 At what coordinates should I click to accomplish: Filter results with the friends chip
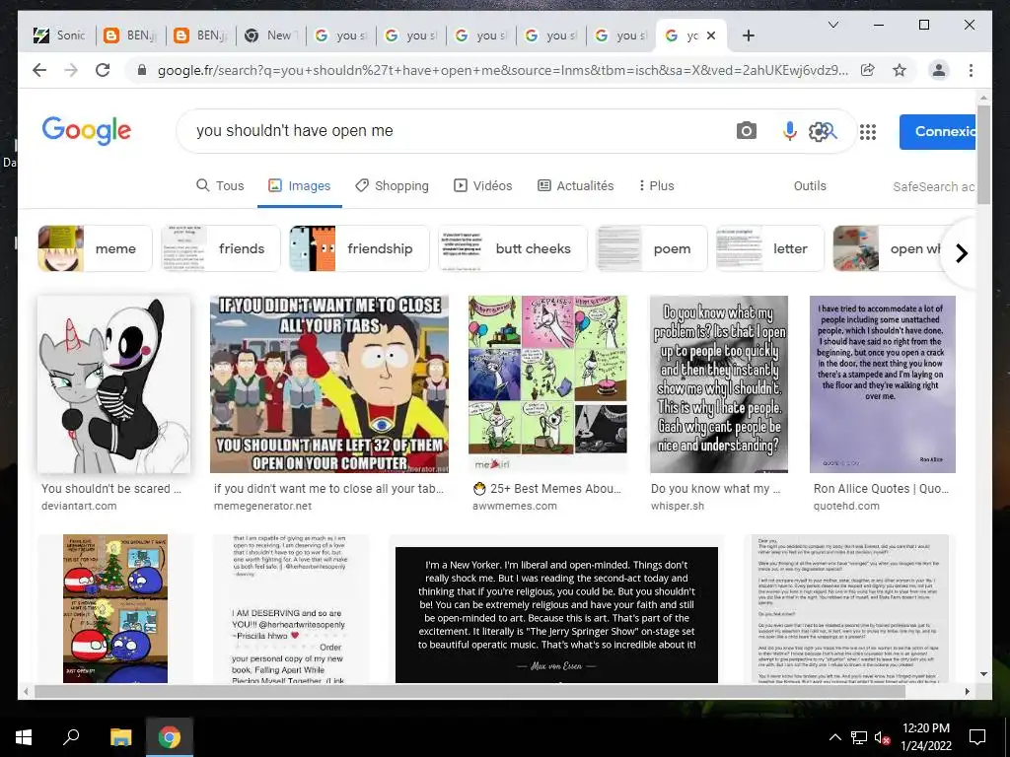[220, 248]
